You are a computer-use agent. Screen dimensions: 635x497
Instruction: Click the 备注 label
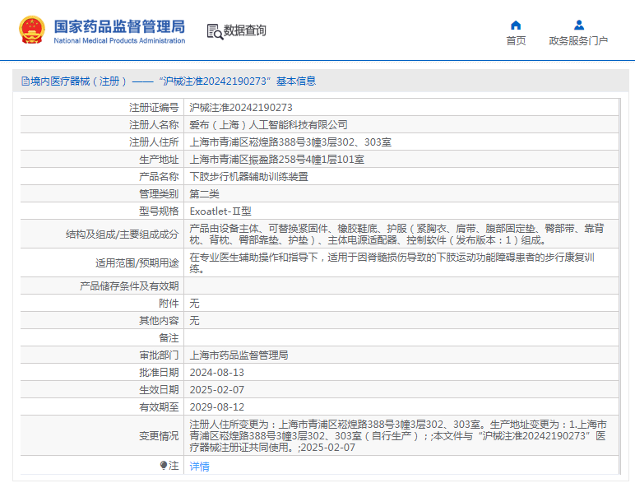tap(169, 338)
